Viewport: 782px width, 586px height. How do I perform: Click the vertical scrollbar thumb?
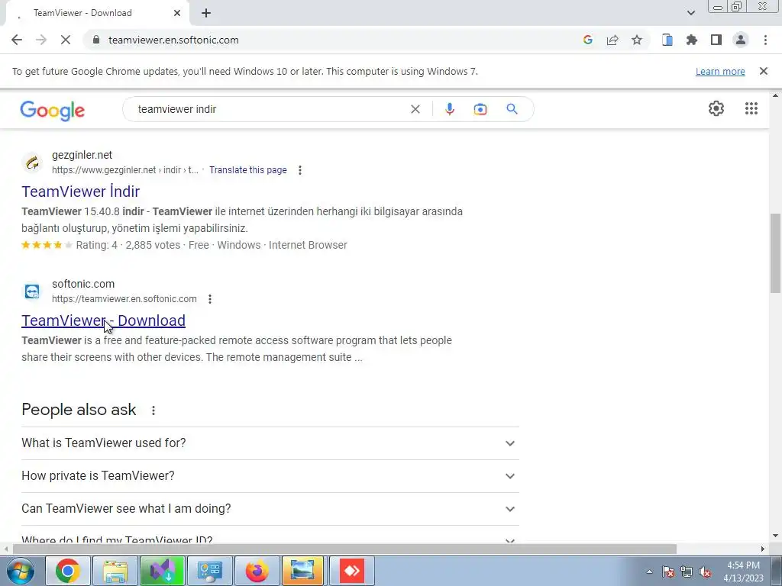(776, 253)
